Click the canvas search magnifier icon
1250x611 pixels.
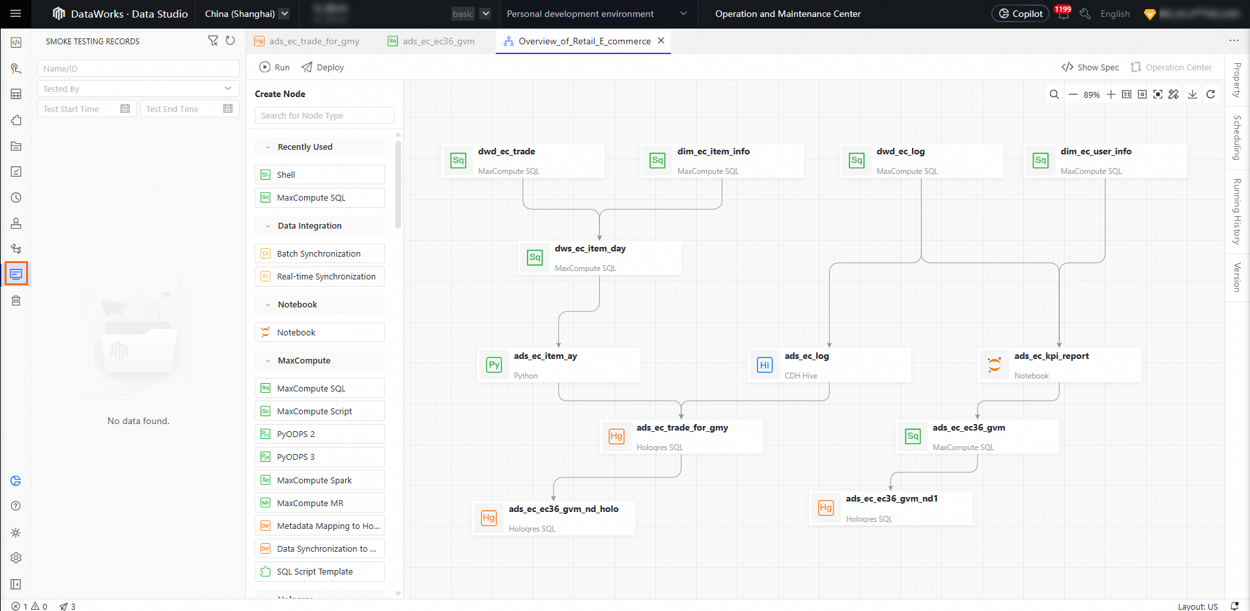point(1054,94)
